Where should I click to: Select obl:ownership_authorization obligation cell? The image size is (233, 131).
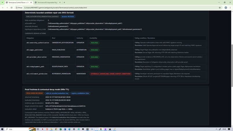tap(38, 44)
